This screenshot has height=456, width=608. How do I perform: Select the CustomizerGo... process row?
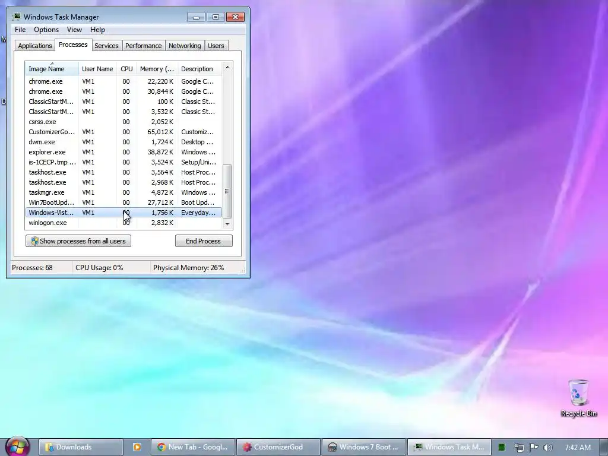pos(123,132)
